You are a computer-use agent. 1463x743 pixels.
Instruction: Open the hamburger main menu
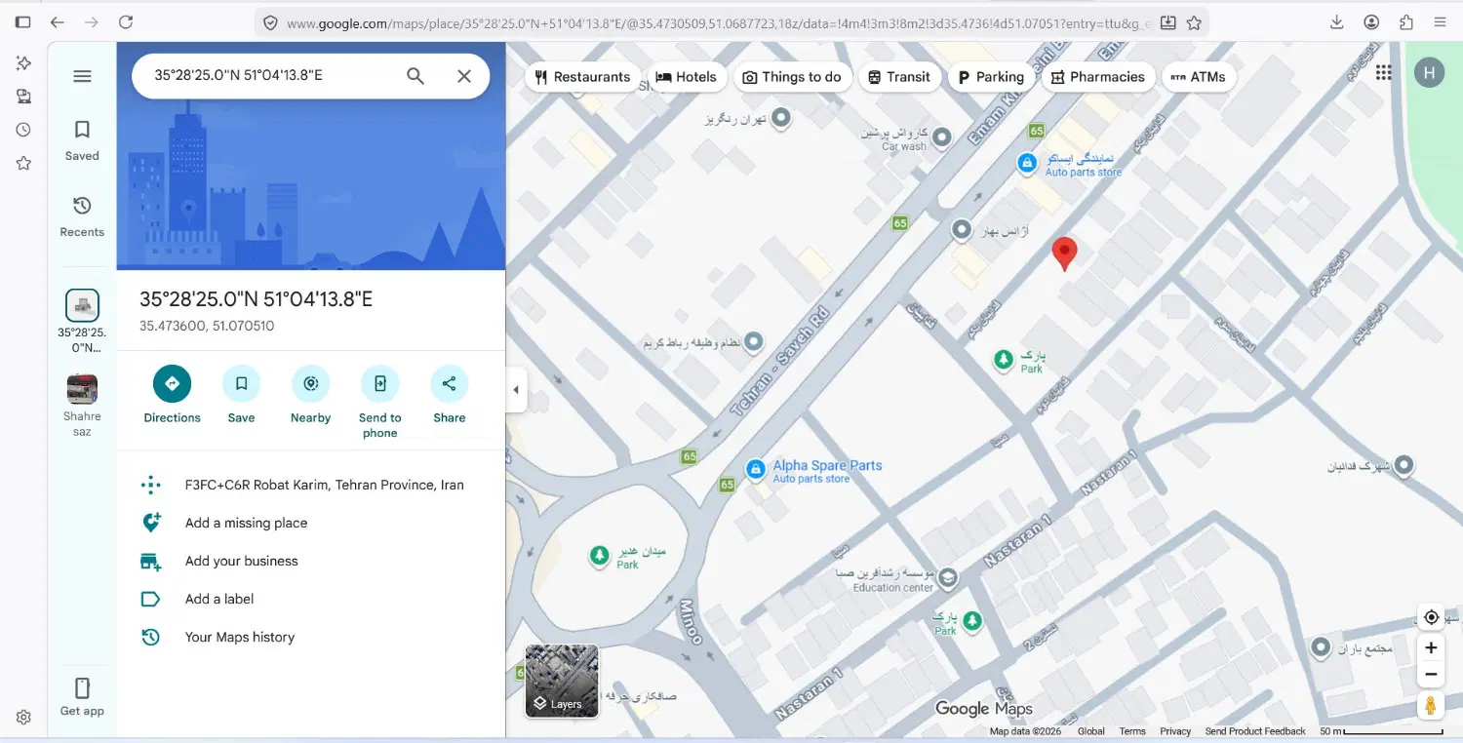[x=82, y=76]
